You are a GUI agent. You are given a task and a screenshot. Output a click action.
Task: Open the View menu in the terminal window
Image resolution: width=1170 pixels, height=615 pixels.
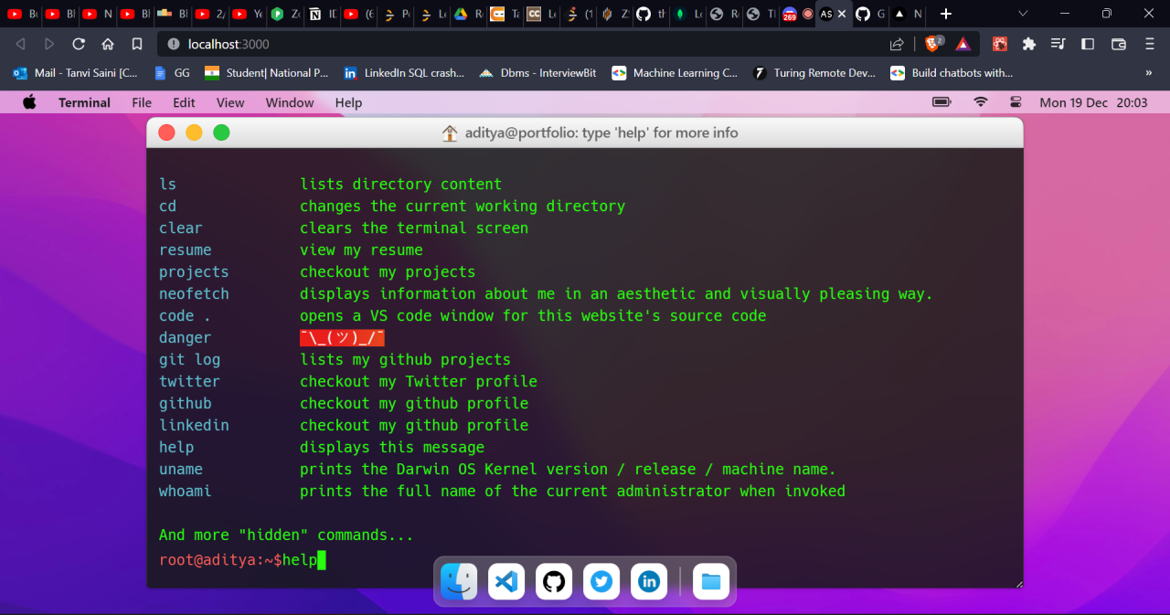[x=230, y=102]
